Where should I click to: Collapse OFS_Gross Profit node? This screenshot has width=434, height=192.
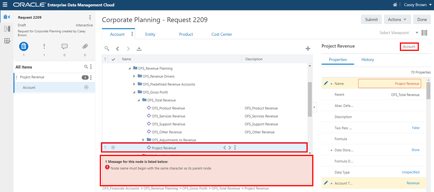pyautogui.click(x=134, y=92)
